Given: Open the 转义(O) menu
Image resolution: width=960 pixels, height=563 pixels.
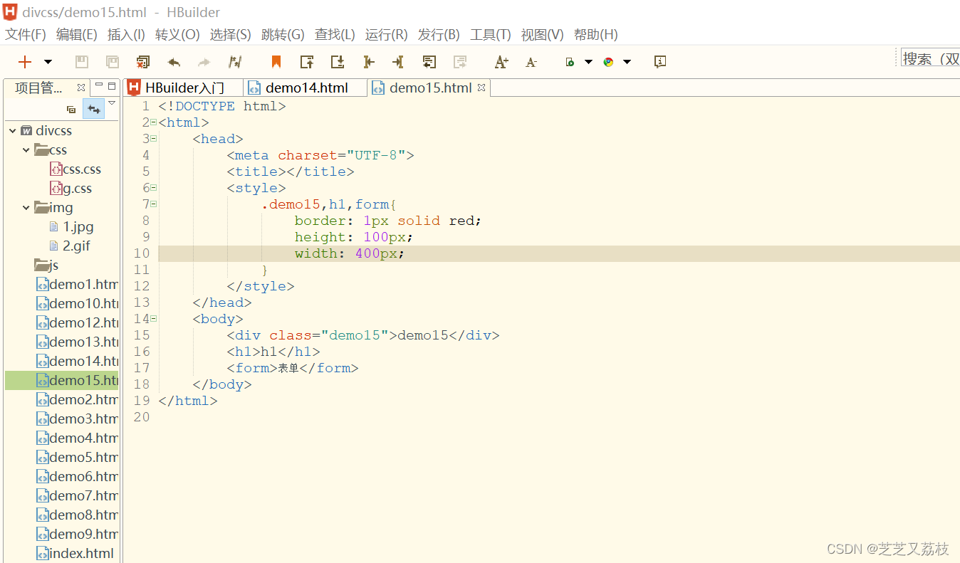Looking at the screenshot, I should tap(177, 34).
